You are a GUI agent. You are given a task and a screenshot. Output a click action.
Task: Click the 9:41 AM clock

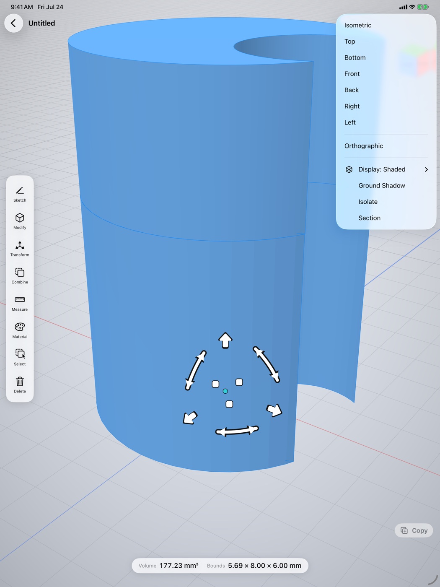point(22,7)
